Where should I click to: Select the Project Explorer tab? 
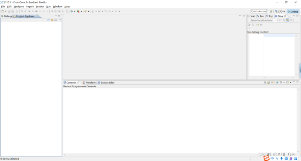pyautogui.click(x=25, y=16)
